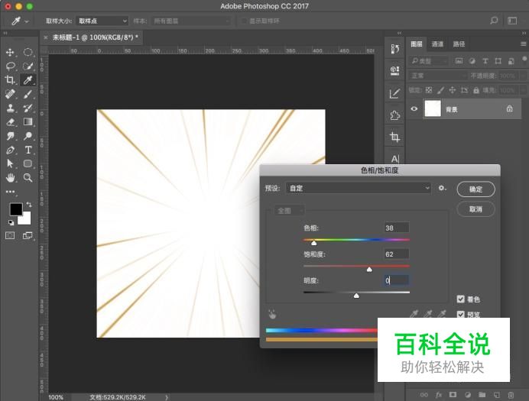
Task: Click the layer styles fx icon
Action: coord(439,395)
